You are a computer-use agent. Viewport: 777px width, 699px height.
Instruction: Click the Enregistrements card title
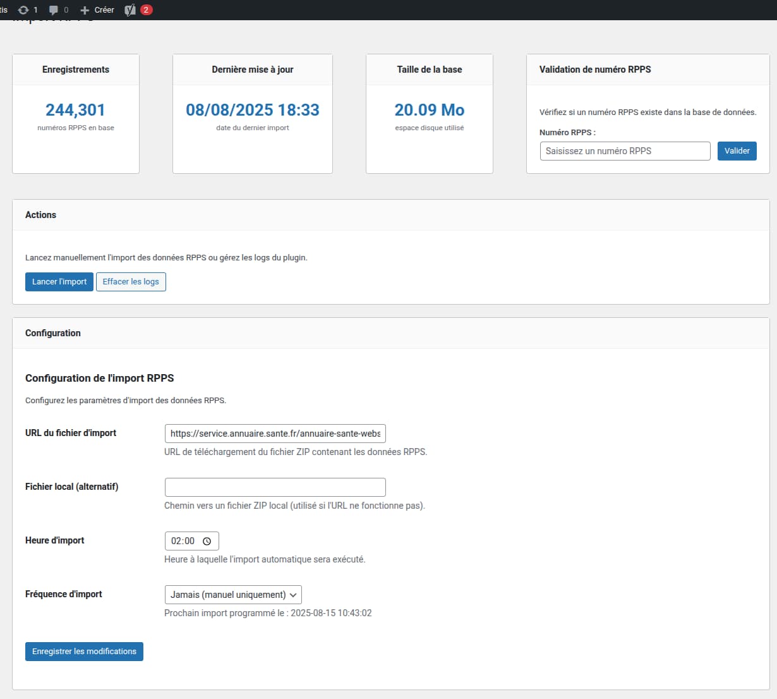pos(76,70)
